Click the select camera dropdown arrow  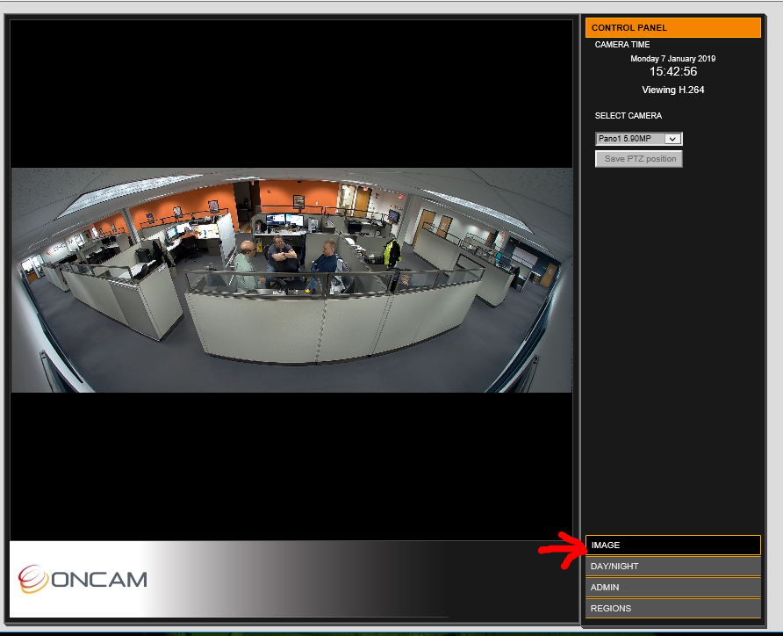[672, 139]
